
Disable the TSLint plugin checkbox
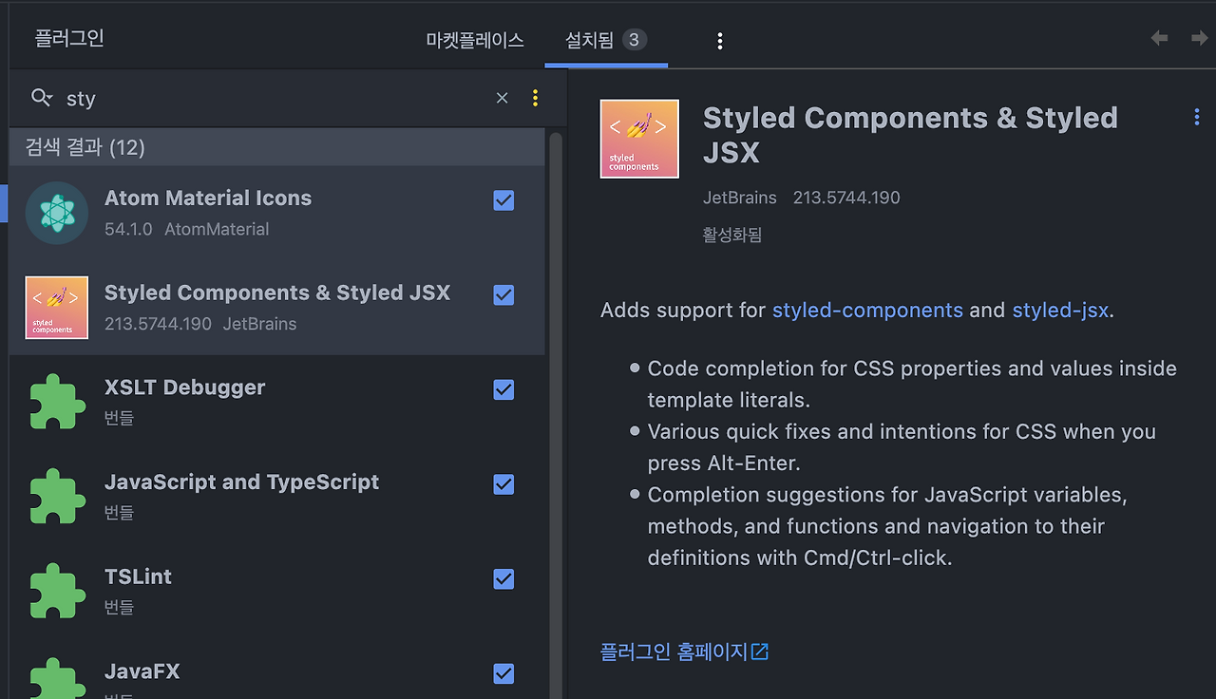tap(503, 579)
